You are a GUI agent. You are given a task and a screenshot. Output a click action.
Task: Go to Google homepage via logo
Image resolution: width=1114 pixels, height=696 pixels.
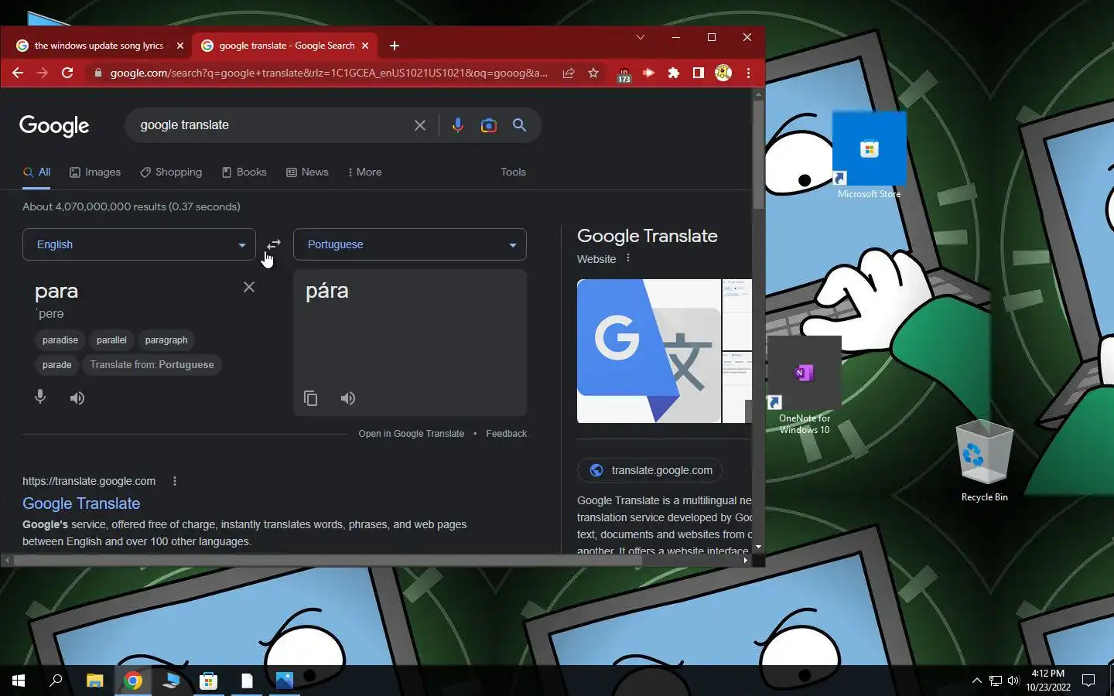(x=54, y=125)
